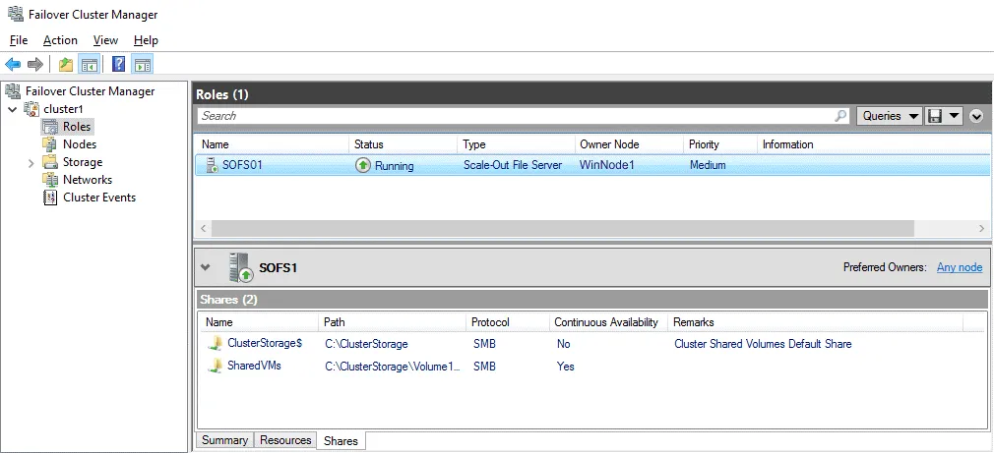Collapse the SOFS1 details pane chevron
Viewport: 994px width, 453px height.
click(206, 266)
